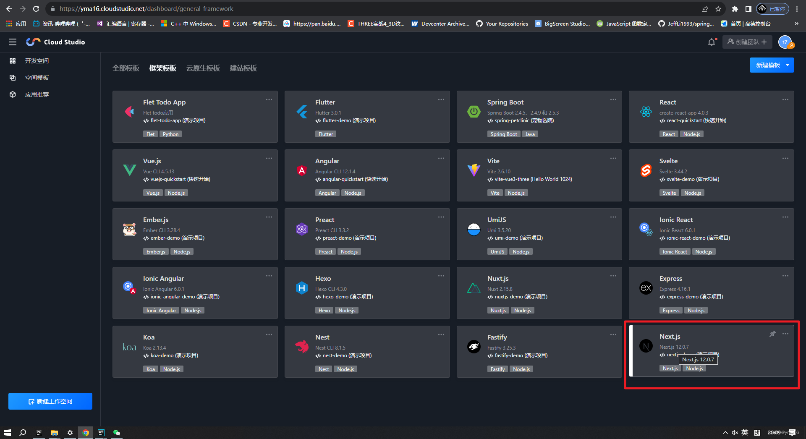Open more options on React card

click(x=785, y=99)
